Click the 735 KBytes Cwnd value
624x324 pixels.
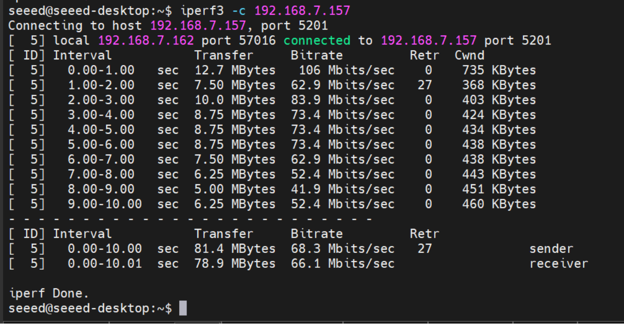[x=499, y=70]
